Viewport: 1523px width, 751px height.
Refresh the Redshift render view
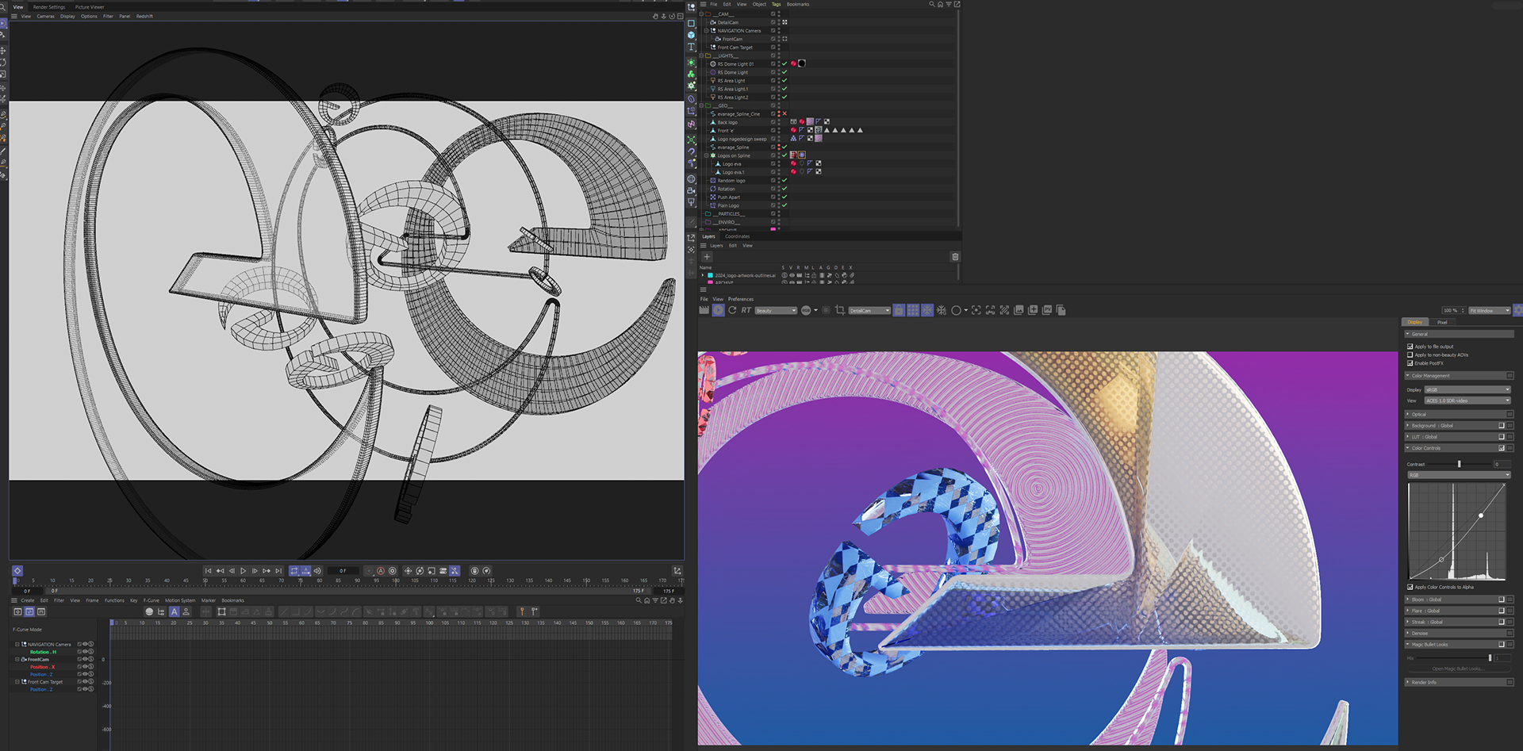[x=732, y=311]
